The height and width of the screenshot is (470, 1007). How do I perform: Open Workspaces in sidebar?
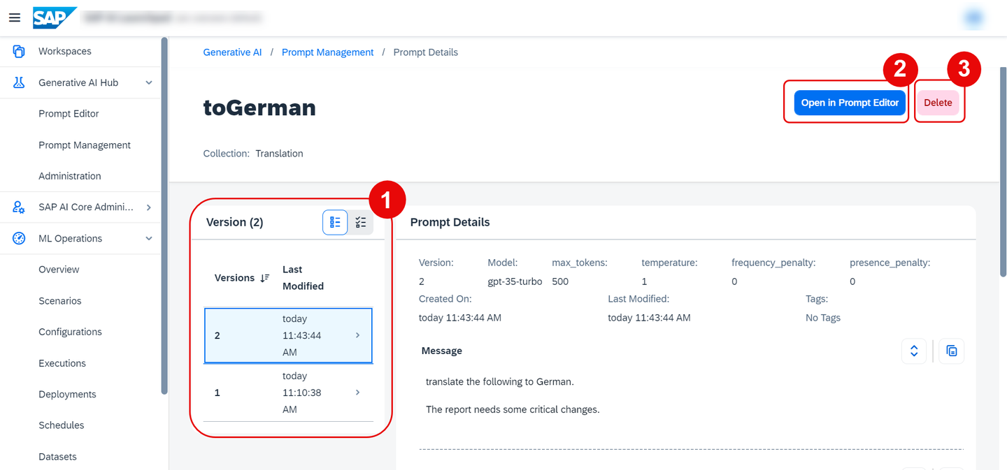coord(65,51)
